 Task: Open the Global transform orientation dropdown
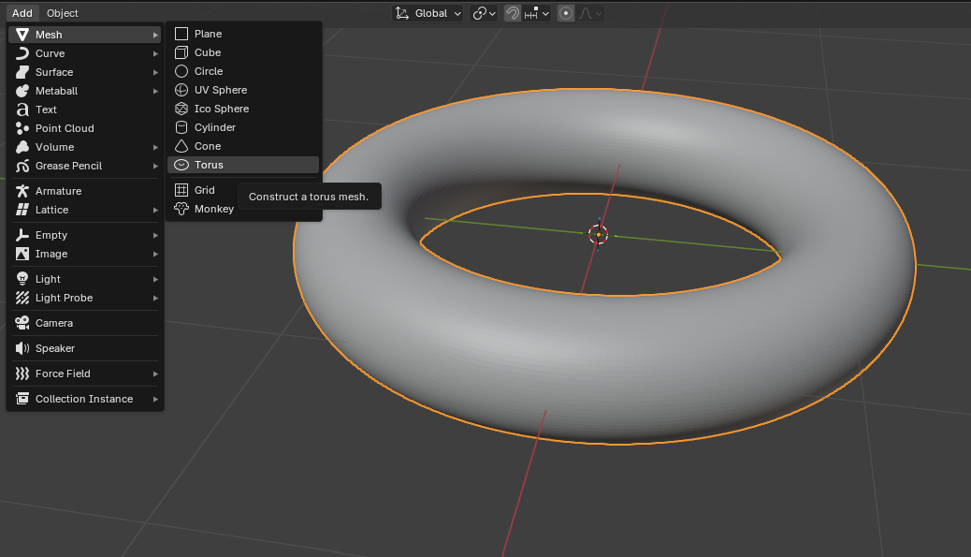(428, 13)
